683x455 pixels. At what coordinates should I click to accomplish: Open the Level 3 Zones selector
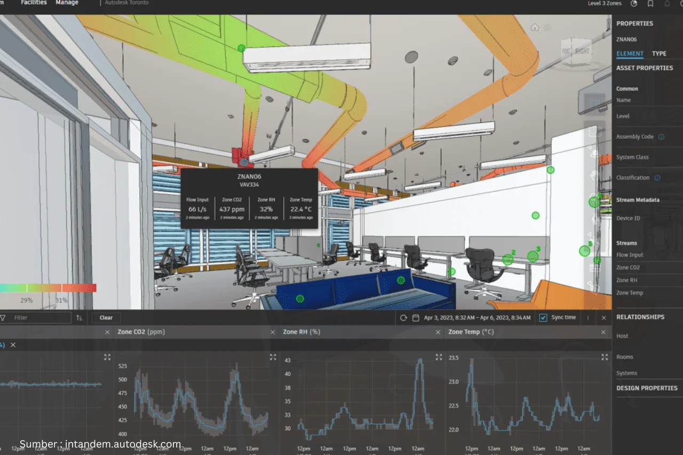605,3
